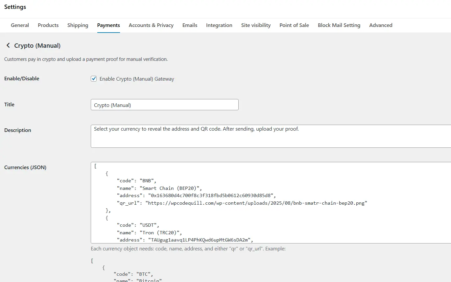Click the "Customers pay in crypto" description text
Viewport: 451px width, 282px height.
tap(86, 60)
